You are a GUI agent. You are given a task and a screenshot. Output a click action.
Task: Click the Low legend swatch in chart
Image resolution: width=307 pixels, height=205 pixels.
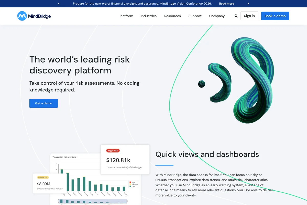[x=130, y=187]
